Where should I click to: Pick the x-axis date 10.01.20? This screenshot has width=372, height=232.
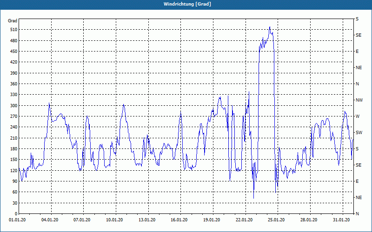[114, 220]
